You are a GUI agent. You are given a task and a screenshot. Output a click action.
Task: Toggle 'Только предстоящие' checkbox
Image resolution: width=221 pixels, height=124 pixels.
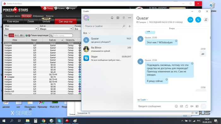(x=29, y=35)
